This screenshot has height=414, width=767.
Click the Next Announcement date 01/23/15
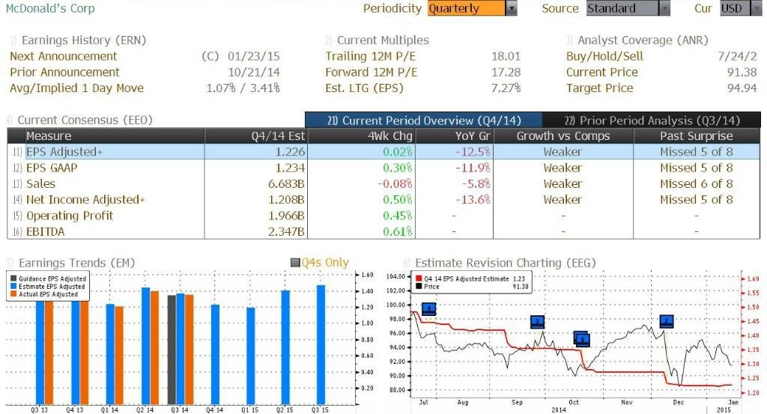tap(254, 56)
